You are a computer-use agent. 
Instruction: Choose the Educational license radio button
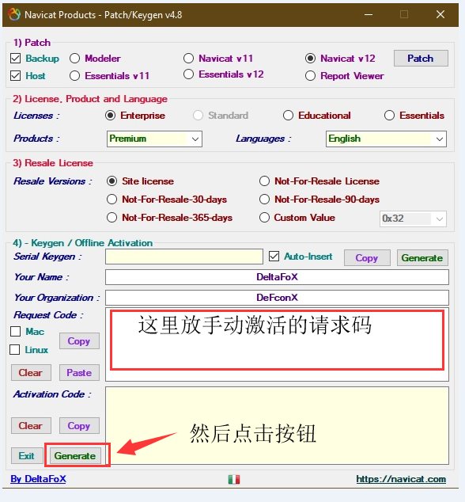coord(288,116)
